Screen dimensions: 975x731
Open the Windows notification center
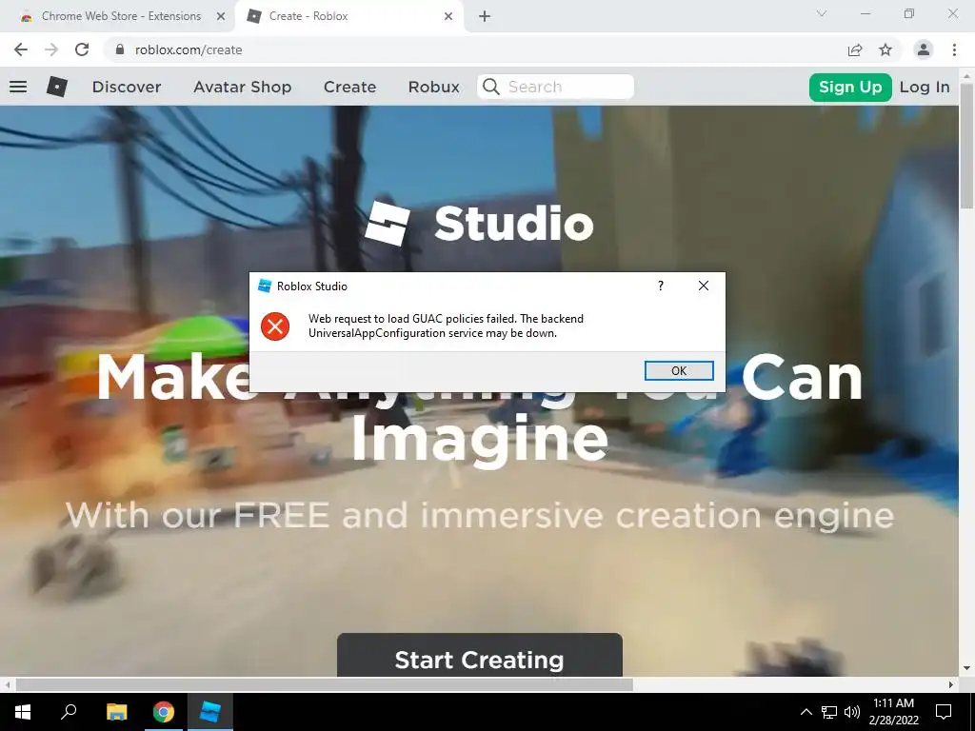[x=944, y=712]
